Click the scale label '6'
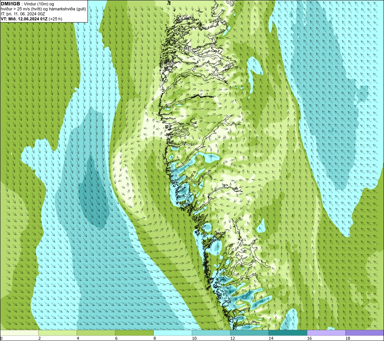The height and width of the screenshot is (341, 384). (x=116, y=339)
